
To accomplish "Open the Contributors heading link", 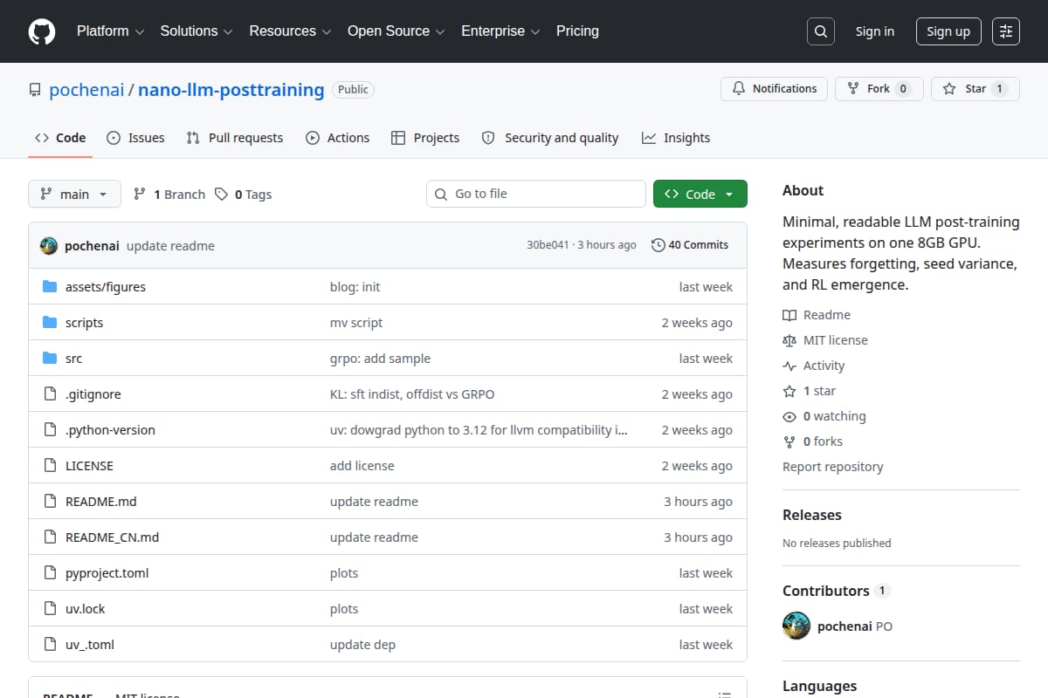I will click(826, 591).
